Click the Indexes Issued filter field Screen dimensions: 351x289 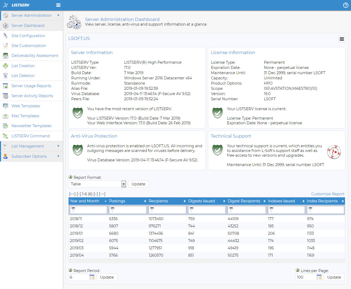tap(286, 210)
